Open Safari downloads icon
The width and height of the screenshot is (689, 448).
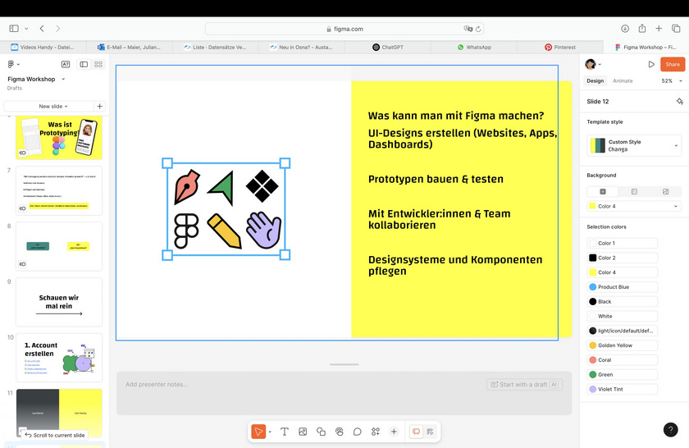click(x=625, y=29)
